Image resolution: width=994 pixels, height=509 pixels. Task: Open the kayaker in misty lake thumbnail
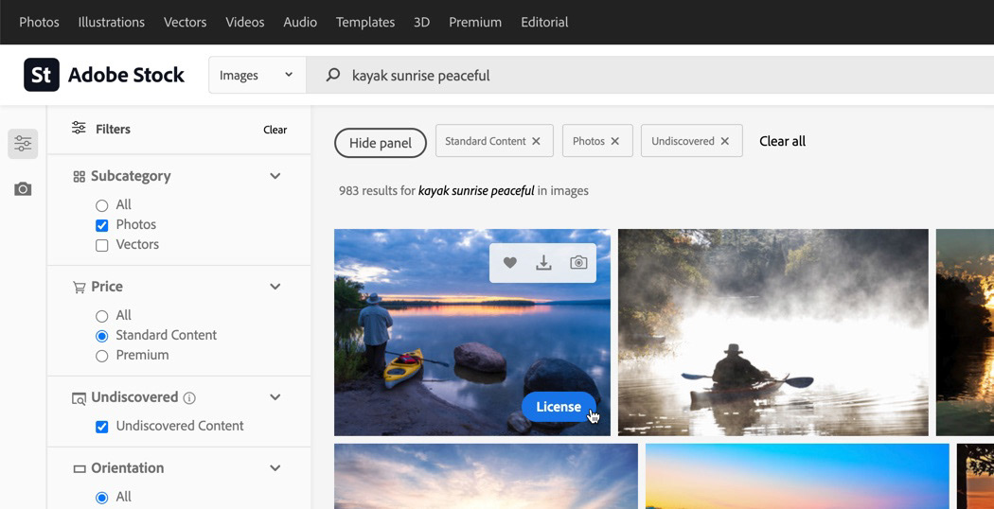(x=772, y=332)
